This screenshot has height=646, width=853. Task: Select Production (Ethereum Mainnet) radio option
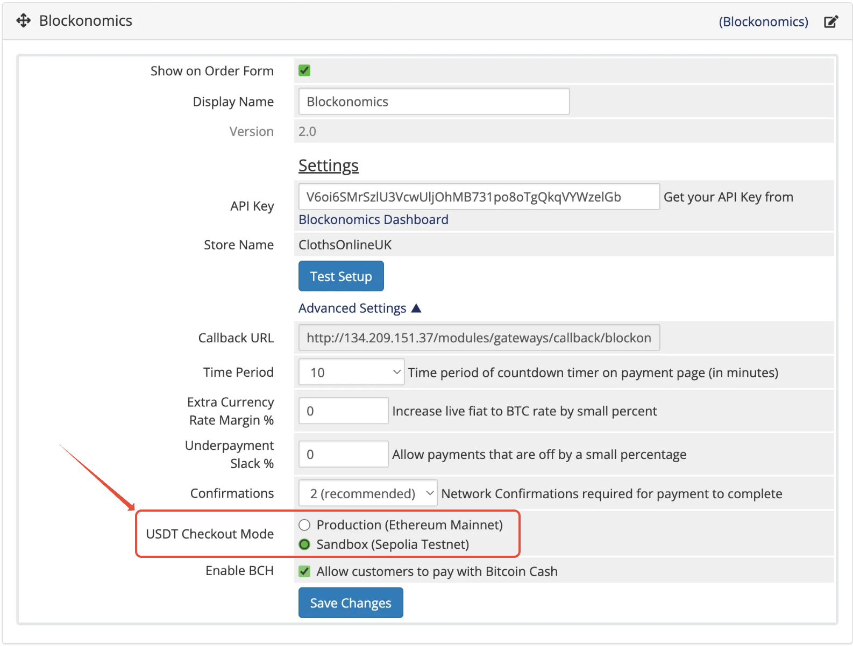[x=304, y=525]
